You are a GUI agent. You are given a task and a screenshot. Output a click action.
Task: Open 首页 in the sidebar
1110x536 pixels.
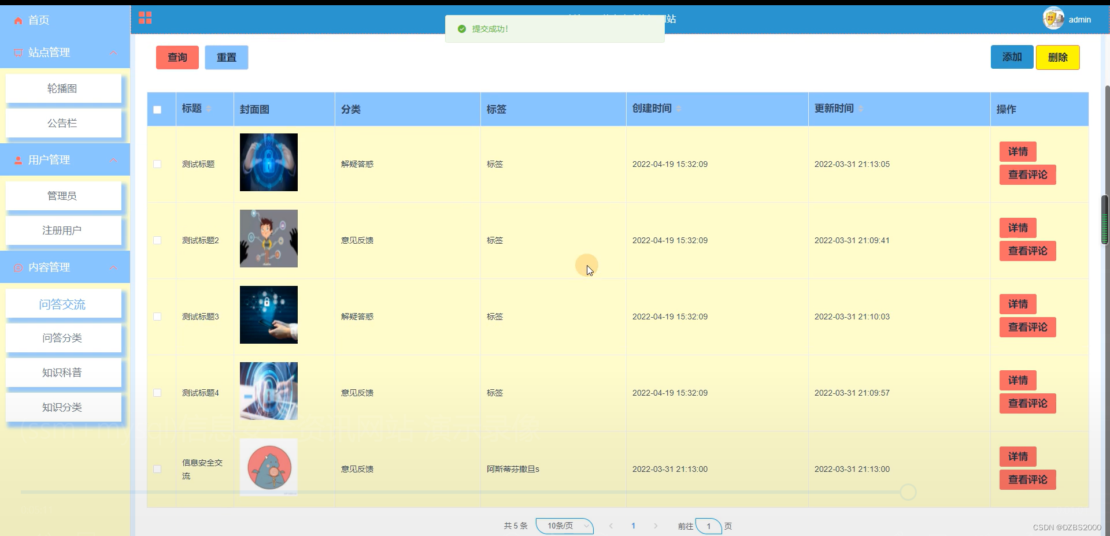[x=65, y=20]
